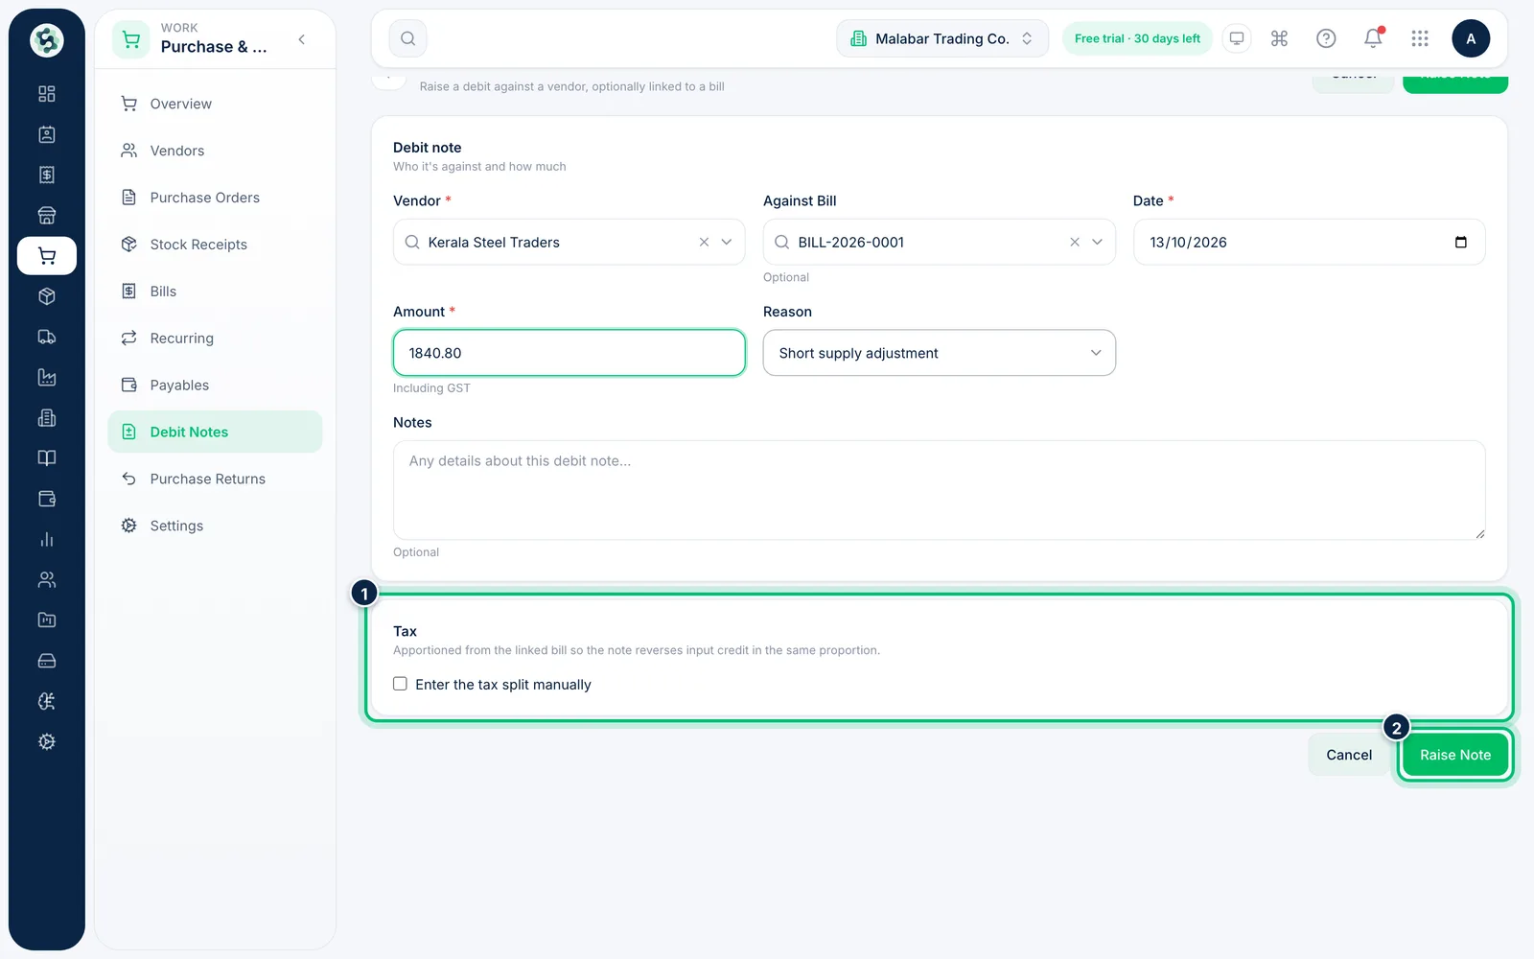
Task: Select Debit Notes in sidebar
Action: [215, 432]
